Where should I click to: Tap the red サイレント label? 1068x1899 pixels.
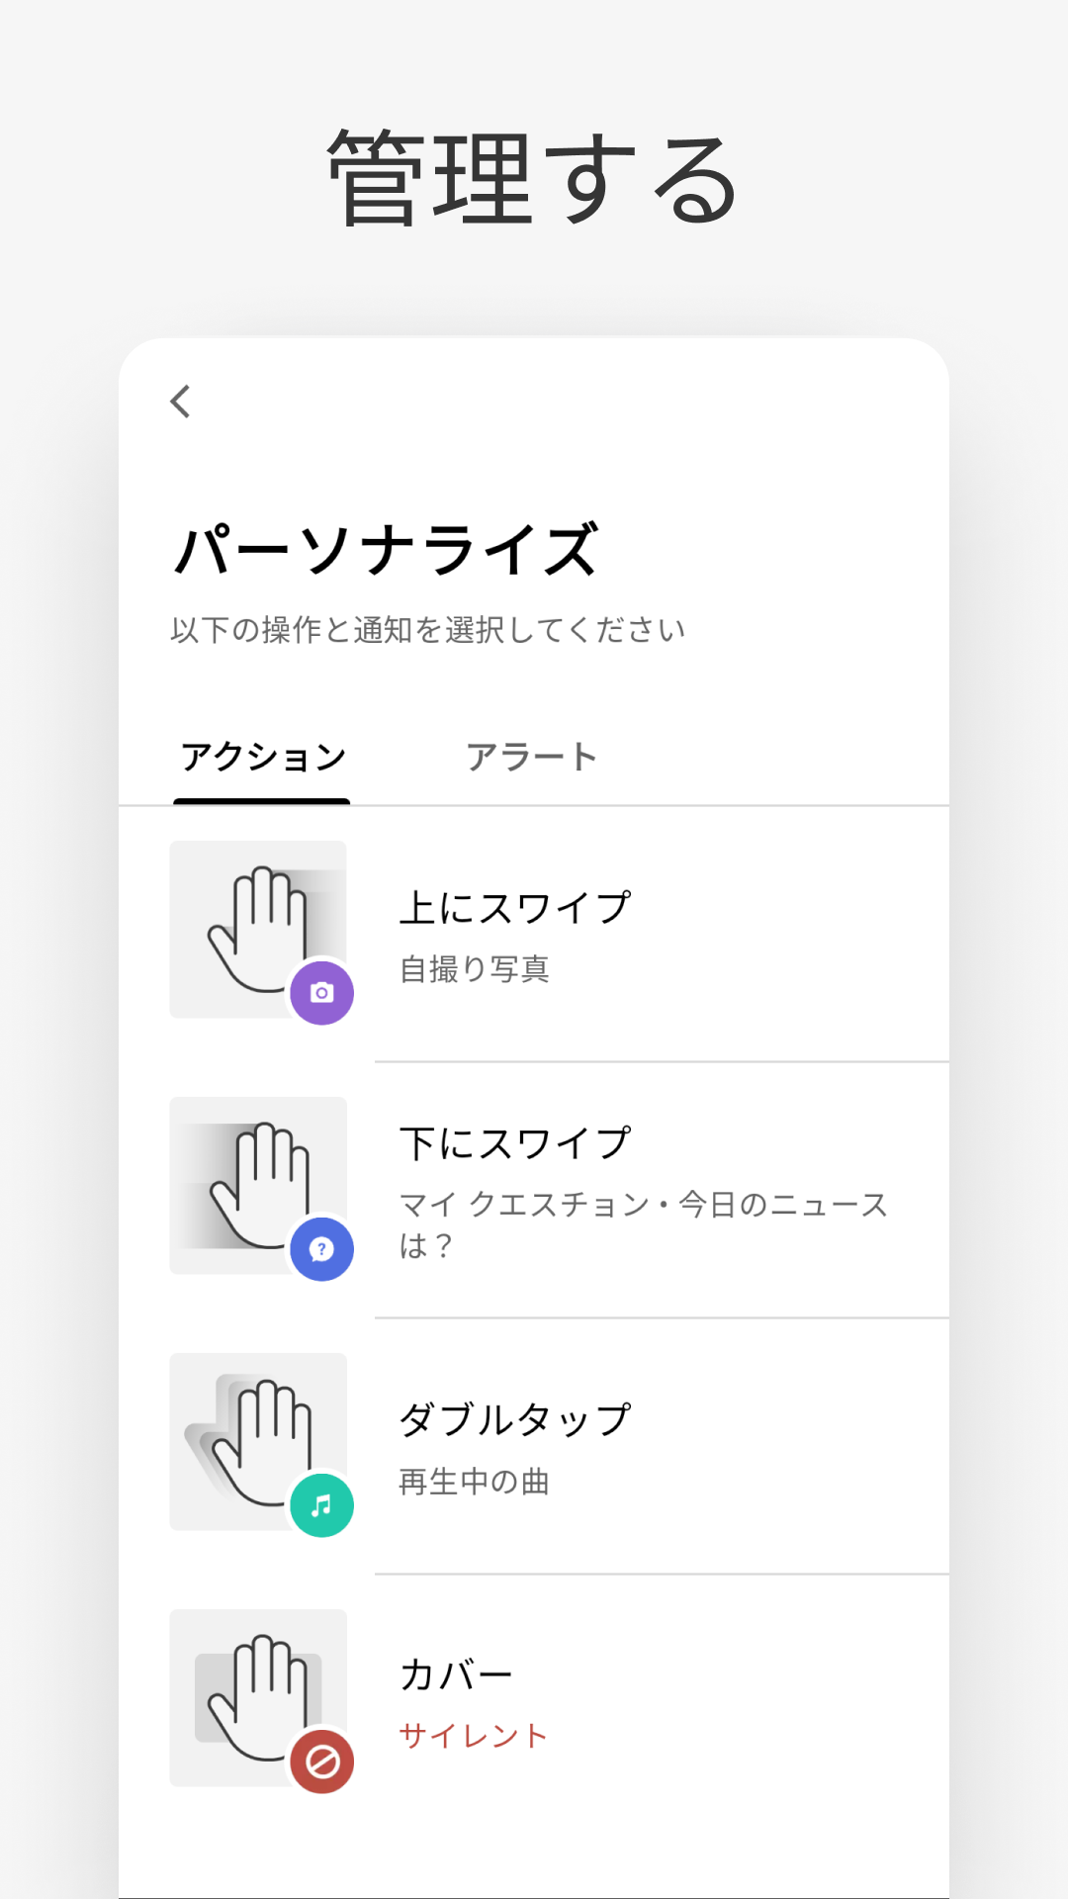tap(474, 1736)
